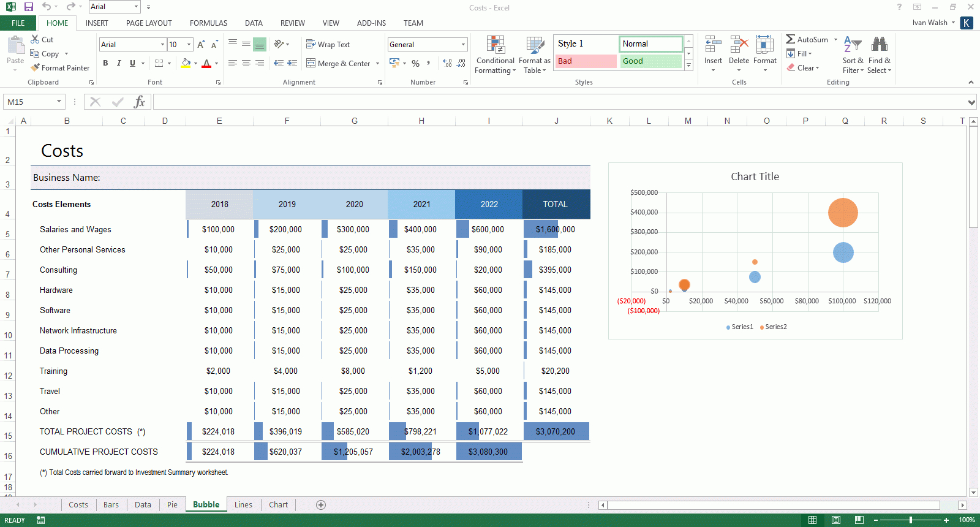Expand the Name Box dropdown arrow
The width and height of the screenshot is (980, 527).
click(x=59, y=102)
